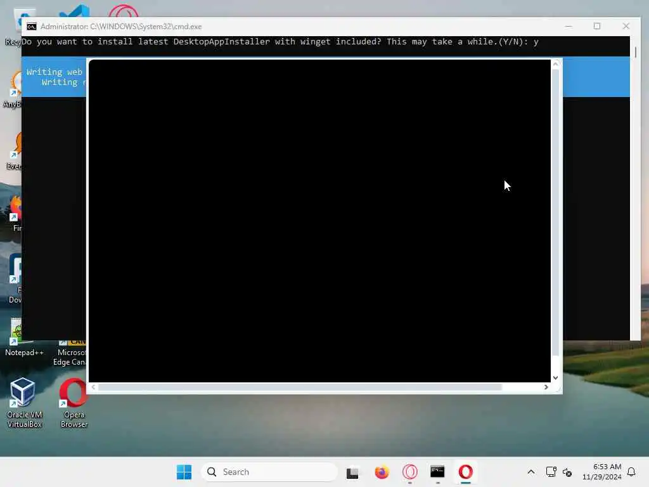
Task: Click the horizontal scrollbar thumb in popup
Action: click(300, 387)
